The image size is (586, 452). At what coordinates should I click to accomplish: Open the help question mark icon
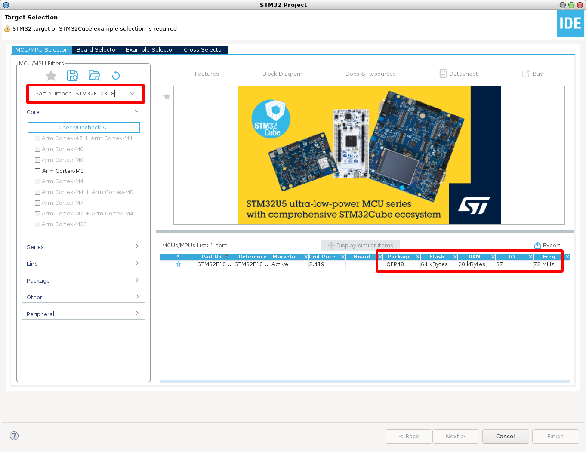coord(14,436)
